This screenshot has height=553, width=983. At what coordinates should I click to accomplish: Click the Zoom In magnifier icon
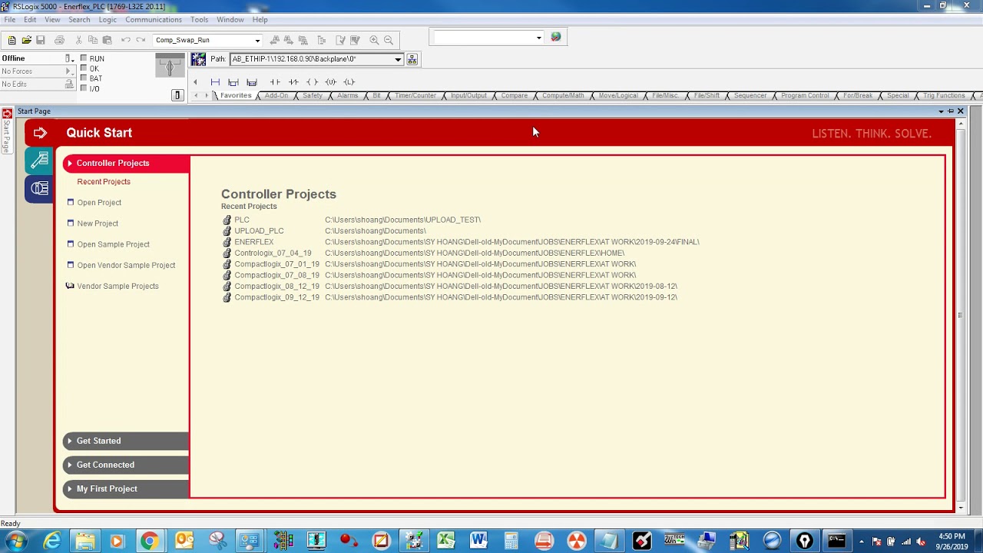click(x=374, y=40)
